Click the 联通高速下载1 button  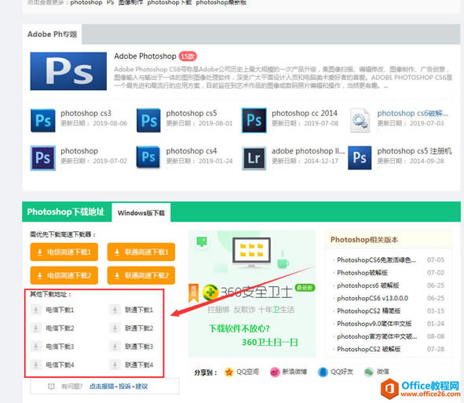point(141,252)
